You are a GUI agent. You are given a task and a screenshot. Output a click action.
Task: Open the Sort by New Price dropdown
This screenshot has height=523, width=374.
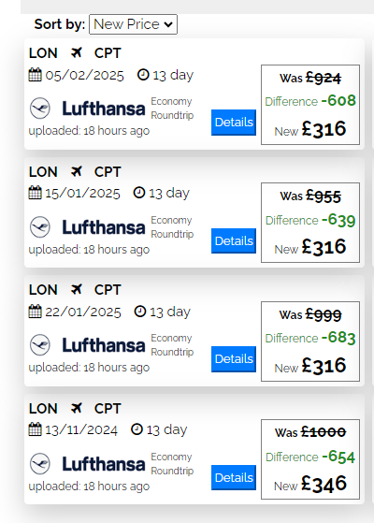point(133,24)
